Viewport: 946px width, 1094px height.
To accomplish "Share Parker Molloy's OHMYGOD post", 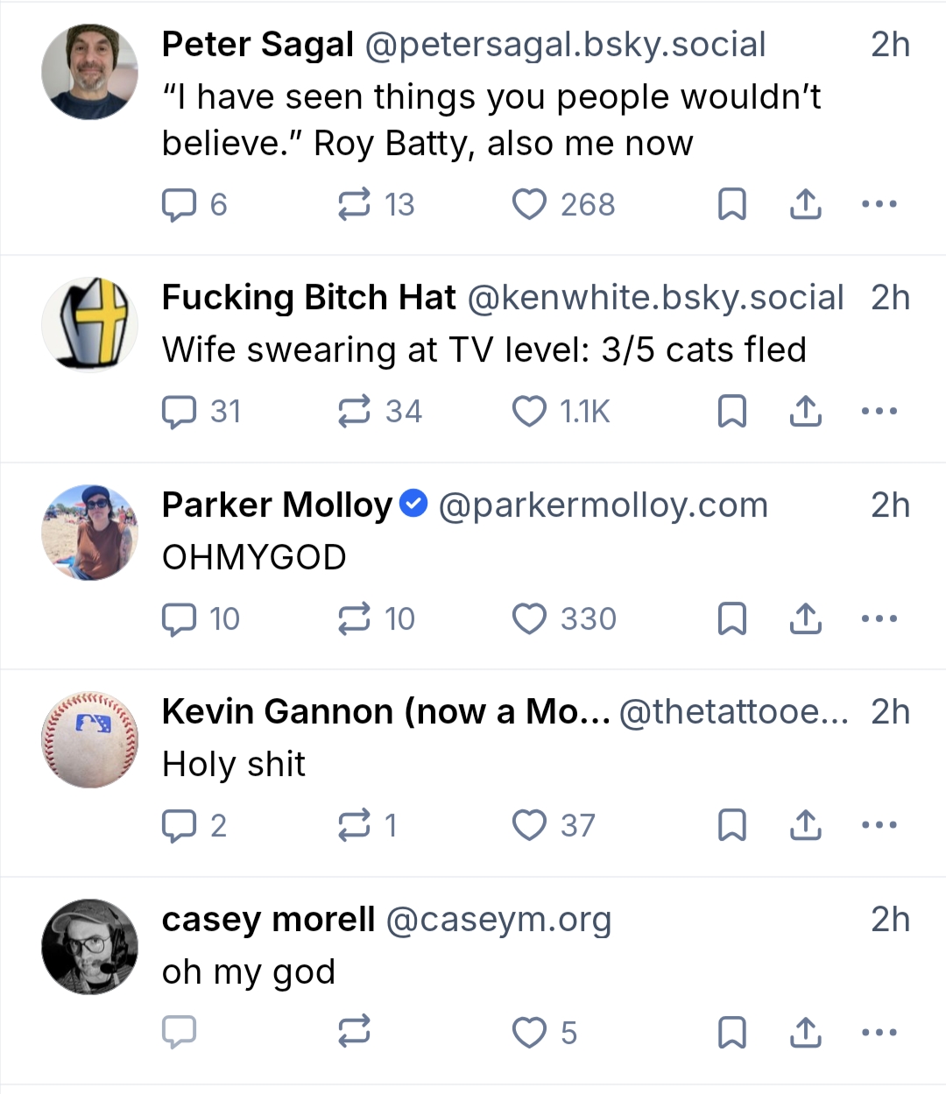I will pyautogui.click(x=805, y=619).
